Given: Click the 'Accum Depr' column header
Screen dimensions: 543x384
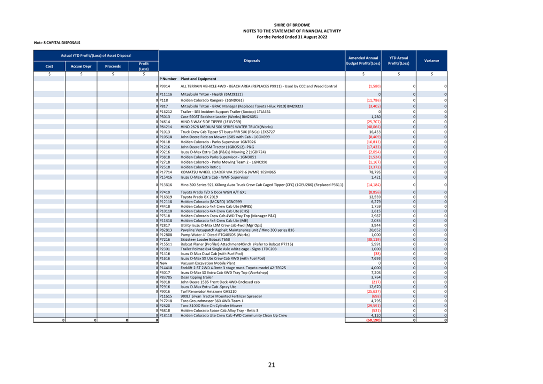Looking at the screenshot, I should 81,66.
